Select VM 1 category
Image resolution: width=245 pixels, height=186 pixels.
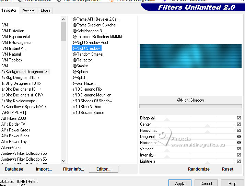(7, 25)
